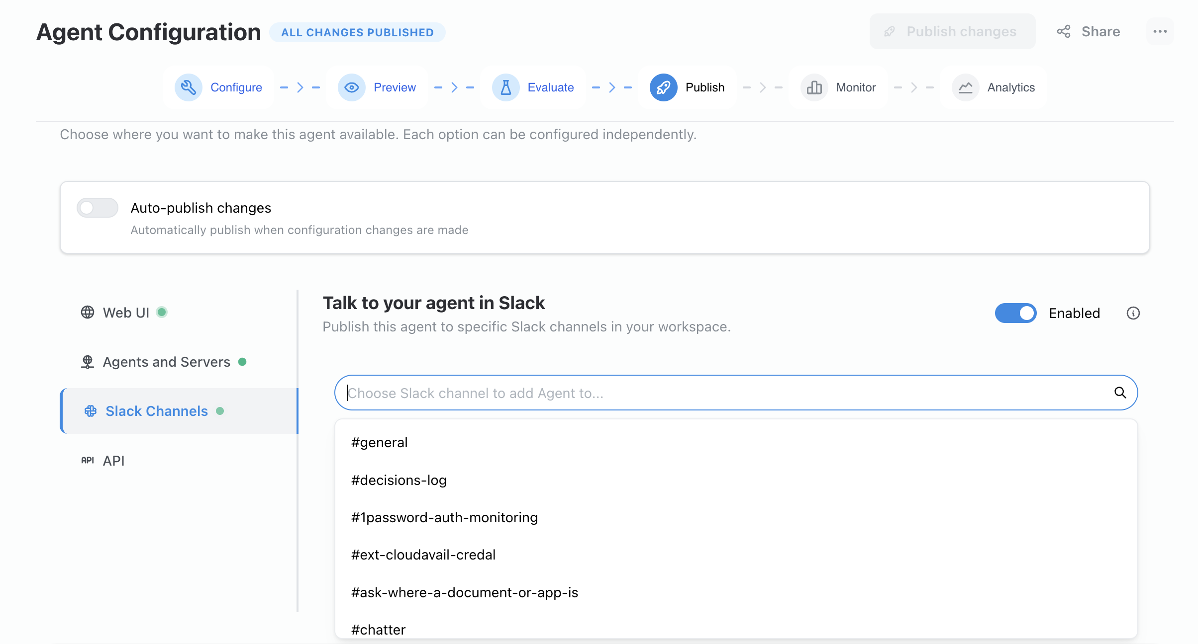
Task: Click the Preview eye icon
Action: point(351,87)
